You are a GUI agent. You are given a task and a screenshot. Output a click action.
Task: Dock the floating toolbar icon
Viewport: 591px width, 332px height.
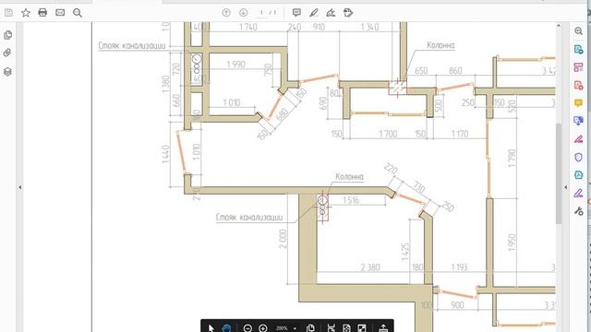383,328
